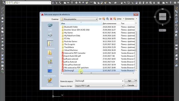Open the Buzzsaw location in sidebar
Image resolution: width=179 pixels, height=101 pixels.
pyautogui.click(x=50, y=82)
